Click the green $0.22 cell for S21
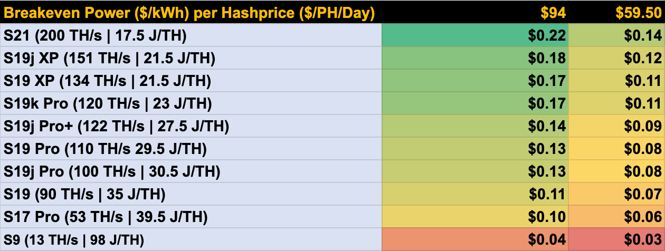The height and width of the screenshot is (251, 665). tap(474, 35)
